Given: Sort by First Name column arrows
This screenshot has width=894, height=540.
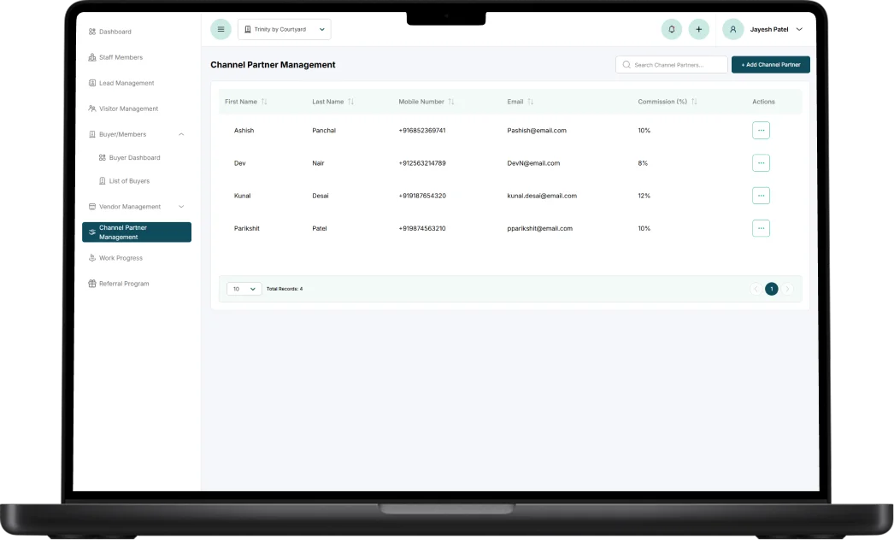Looking at the screenshot, I should 264,102.
